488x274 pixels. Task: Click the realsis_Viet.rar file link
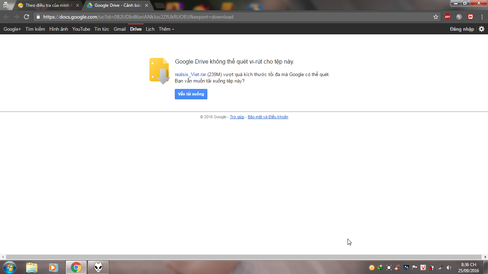(190, 74)
